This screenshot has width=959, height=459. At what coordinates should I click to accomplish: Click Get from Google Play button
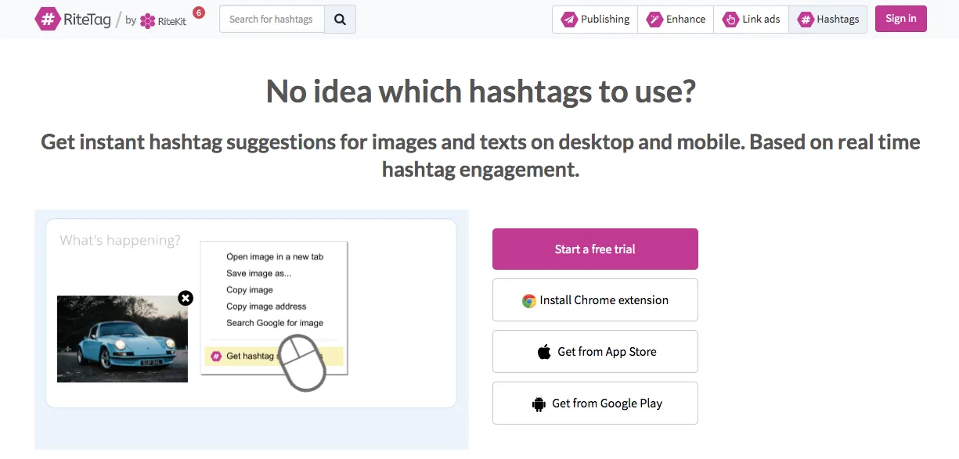click(595, 403)
